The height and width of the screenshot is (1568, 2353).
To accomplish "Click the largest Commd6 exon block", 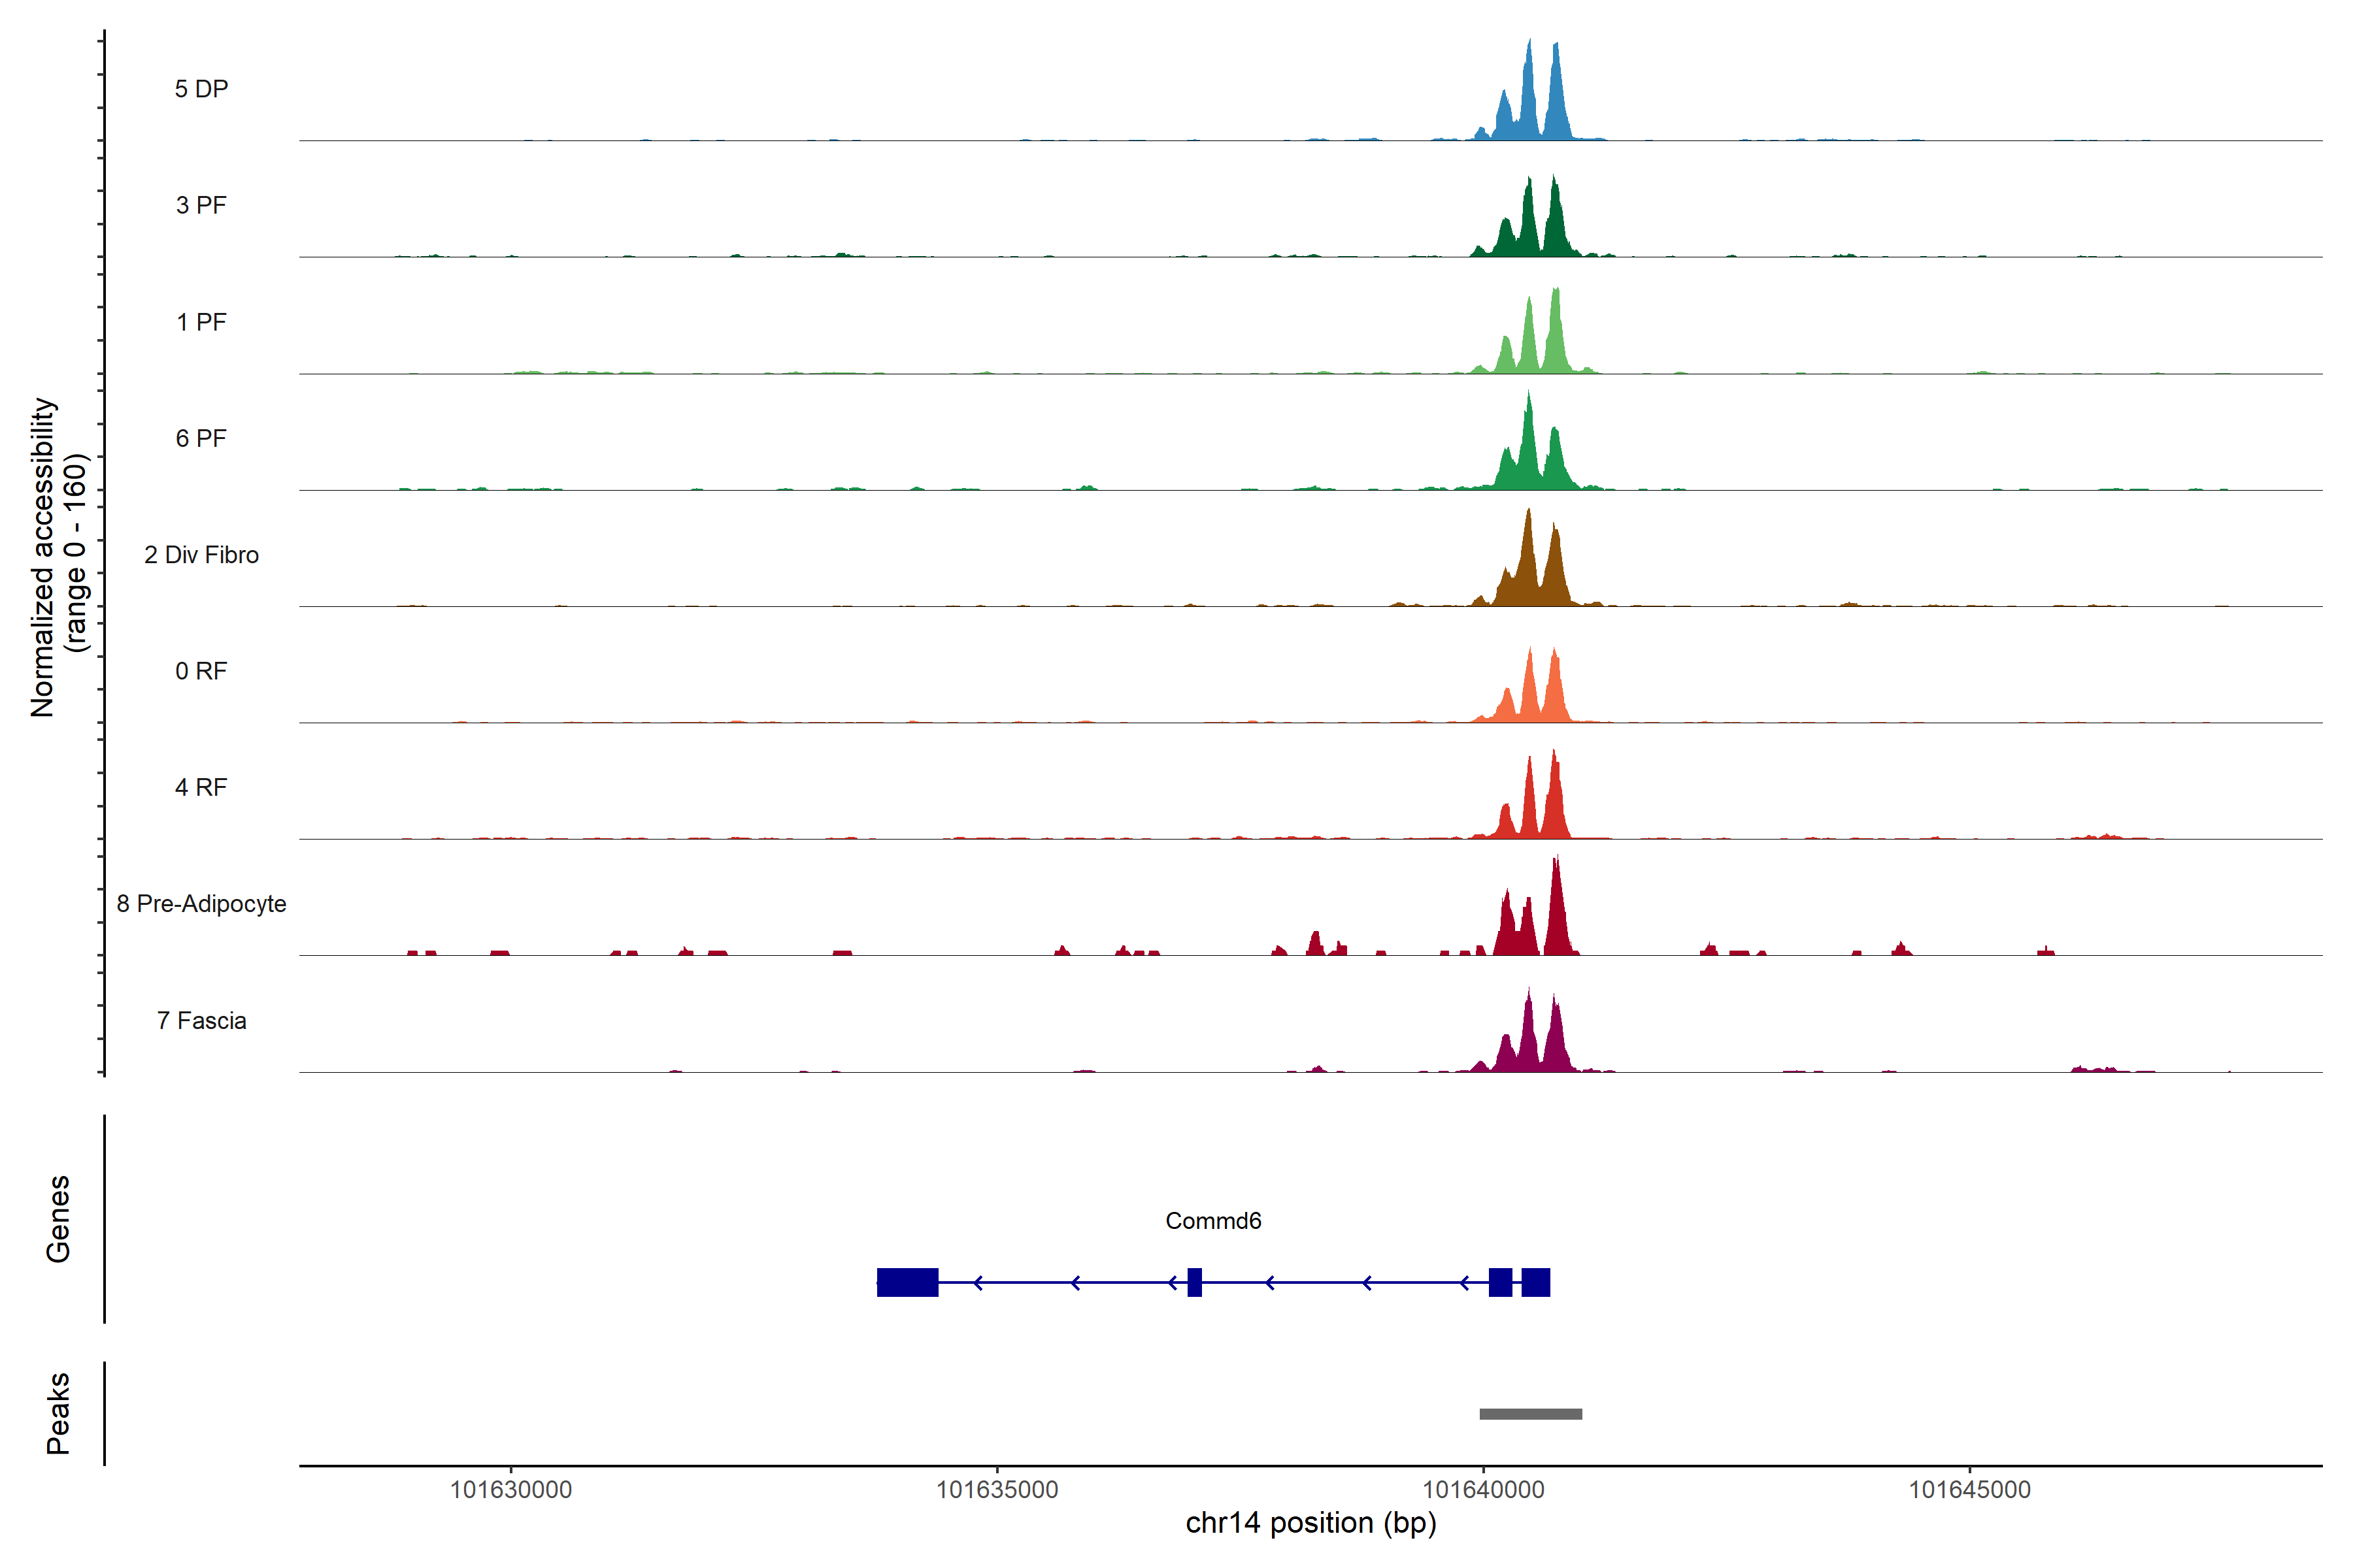I will pos(907,1282).
